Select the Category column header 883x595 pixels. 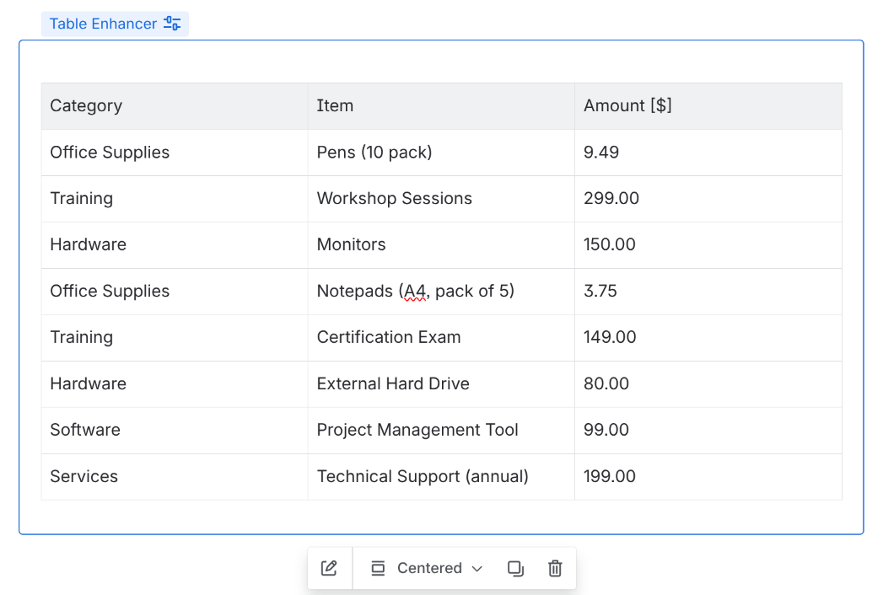click(86, 106)
